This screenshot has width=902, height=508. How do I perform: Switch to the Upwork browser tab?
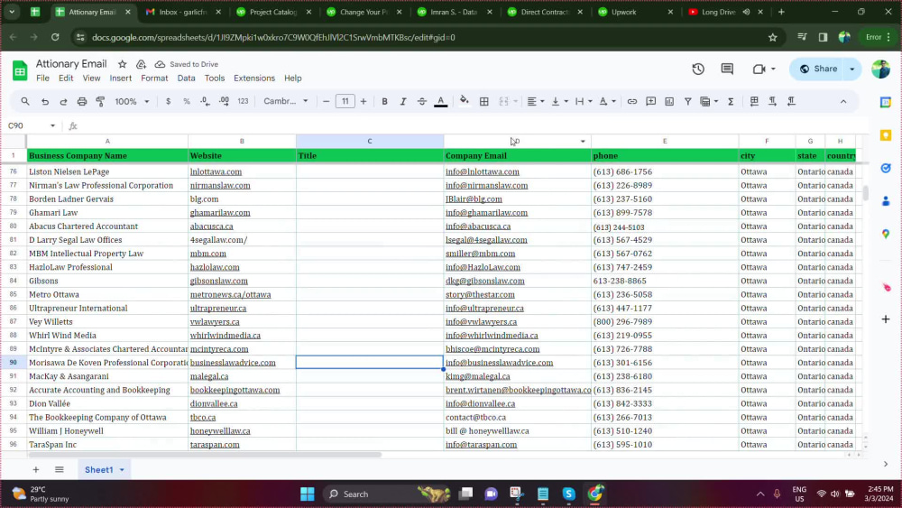point(635,12)
